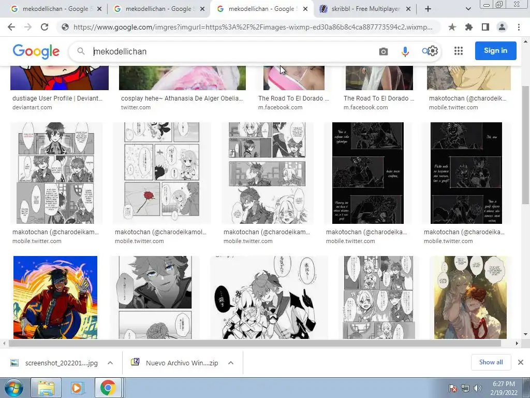Open second The Road To El Dorado link
The image size is (530, 398).
point(378,98)
